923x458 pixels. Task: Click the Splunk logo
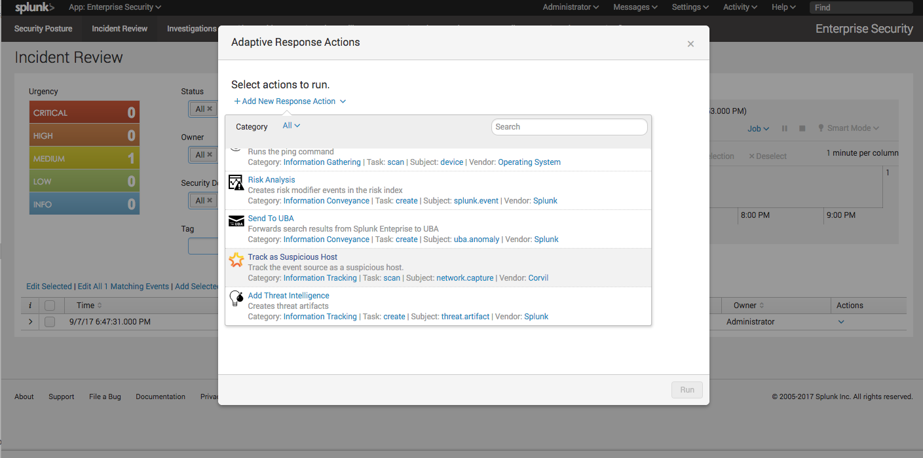(35, 7)
